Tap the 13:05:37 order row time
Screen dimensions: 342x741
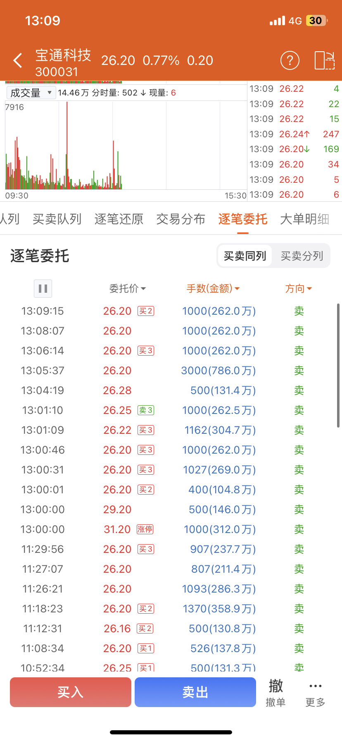pyautogui.click(x=43, y=370)
